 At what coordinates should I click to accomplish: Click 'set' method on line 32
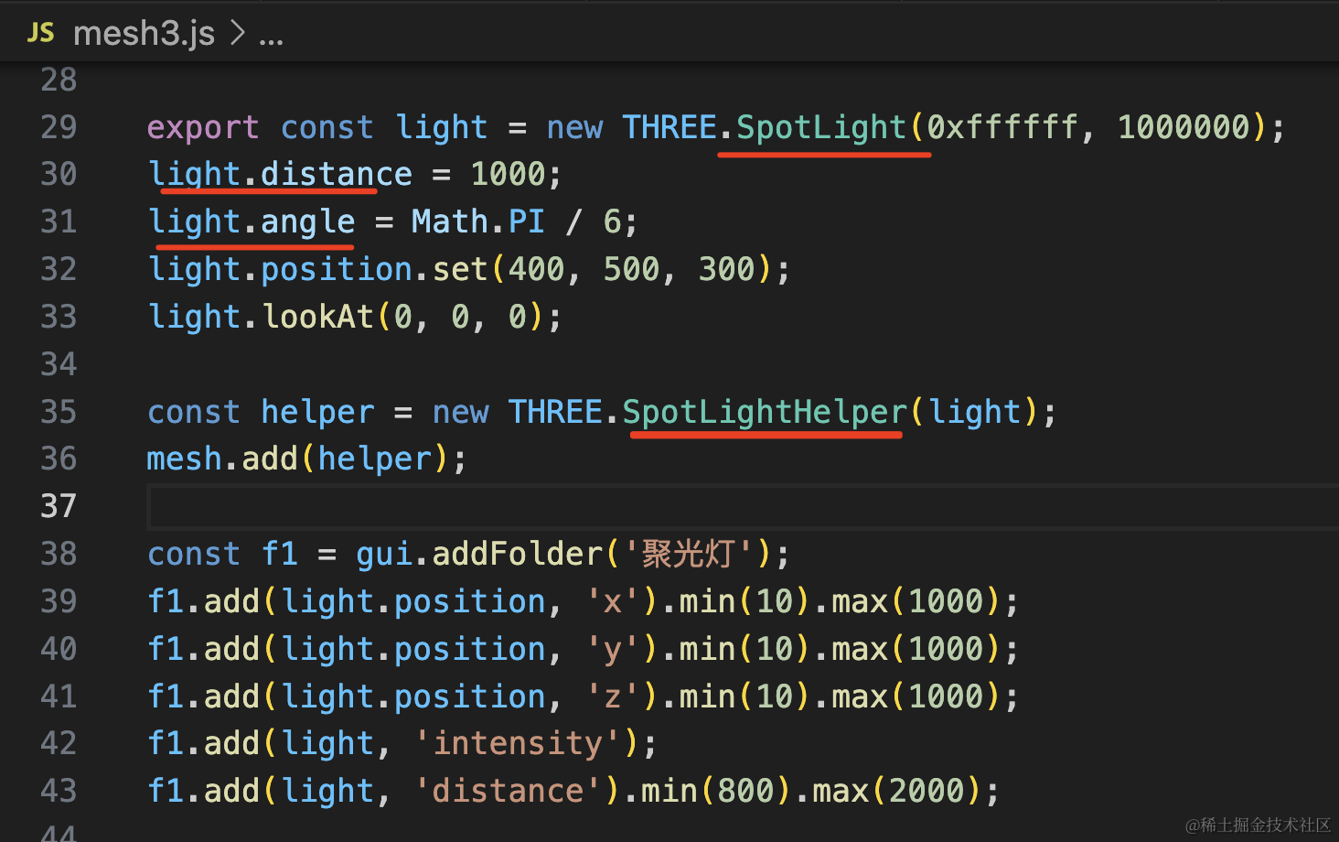pyautogui.click(x=460, y=269)
